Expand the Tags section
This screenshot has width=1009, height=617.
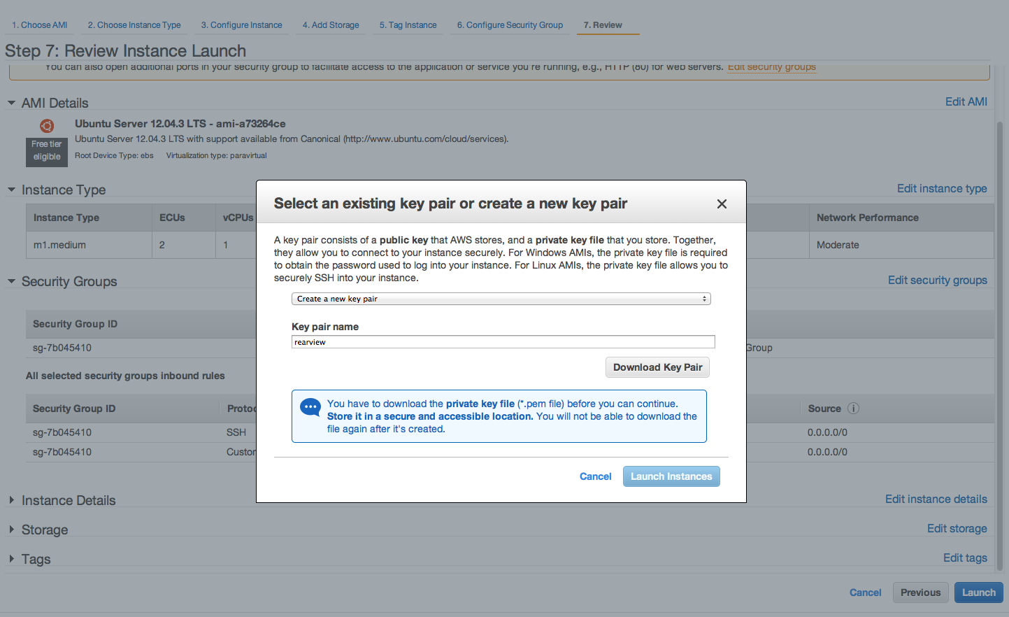tap(12, 559)
